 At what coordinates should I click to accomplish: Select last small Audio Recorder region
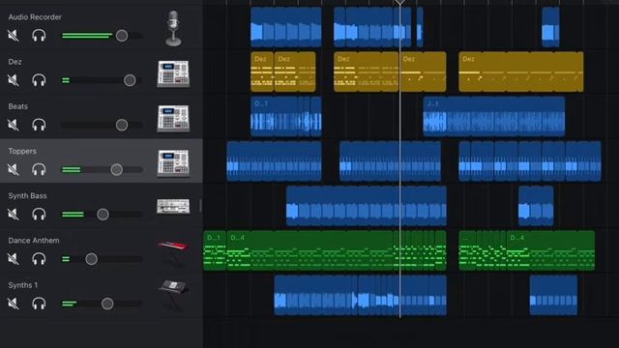pyautogui.click(x=550, y=27)
